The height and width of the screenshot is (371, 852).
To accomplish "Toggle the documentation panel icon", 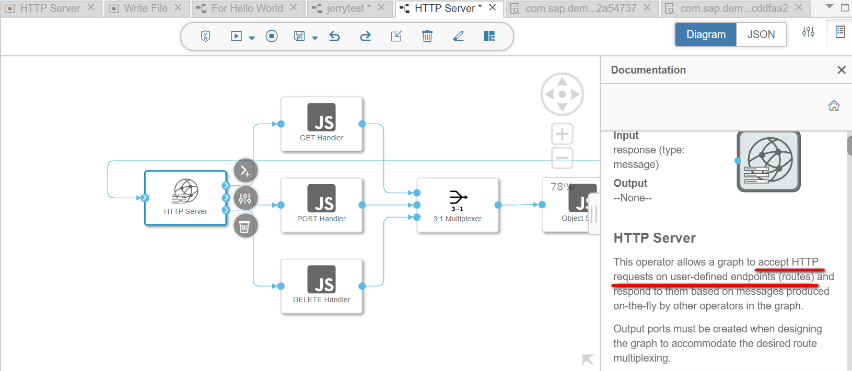I will tap(840, 32).
